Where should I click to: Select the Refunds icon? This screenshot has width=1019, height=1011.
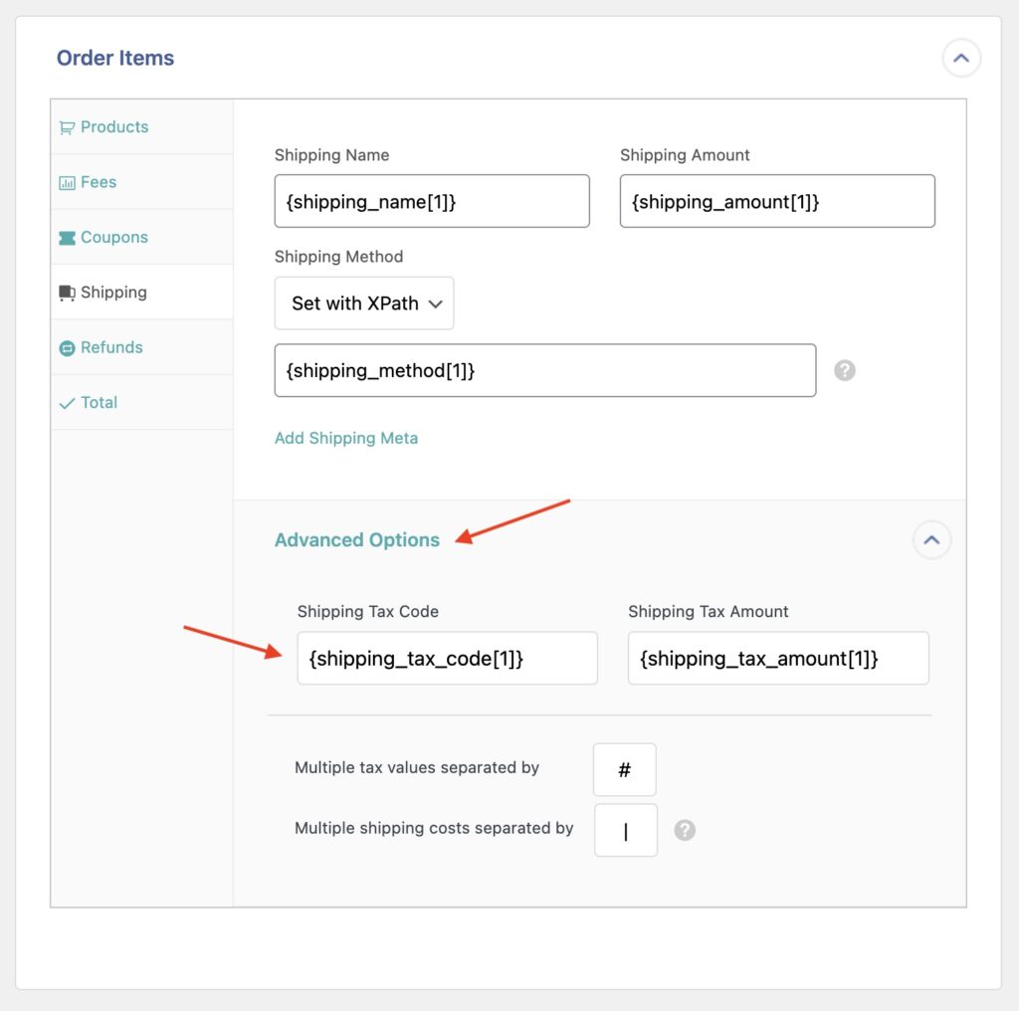[68, 347]
